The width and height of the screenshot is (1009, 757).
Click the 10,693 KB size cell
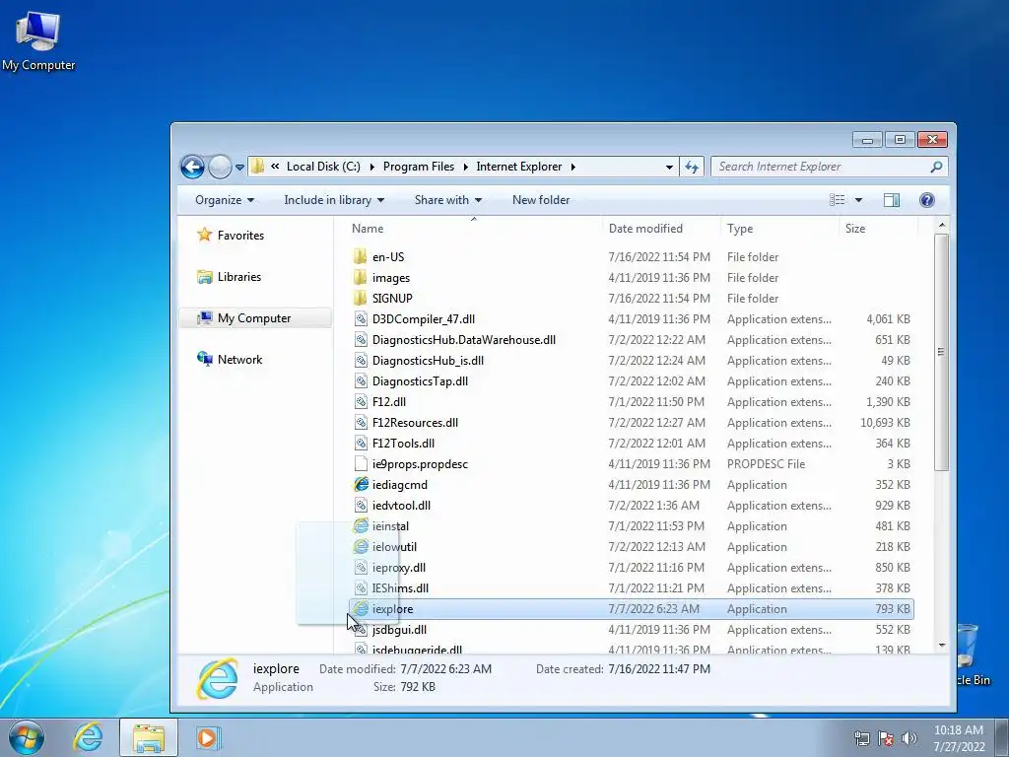pos(885,423)
